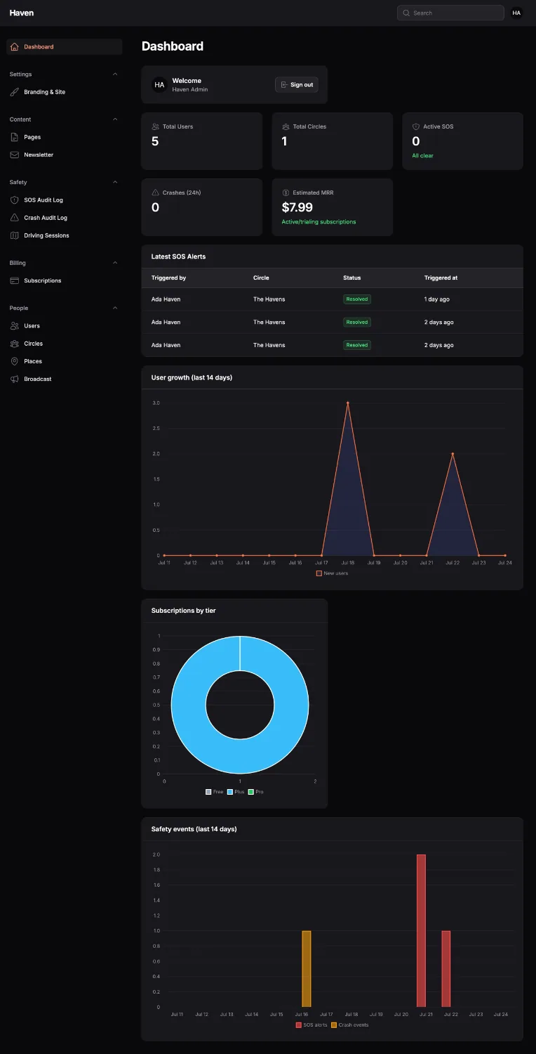Click the Circles group icon in sidebar
This screenshot has width=536, height=1054.
pyautogui.click(x=15, y=344)
